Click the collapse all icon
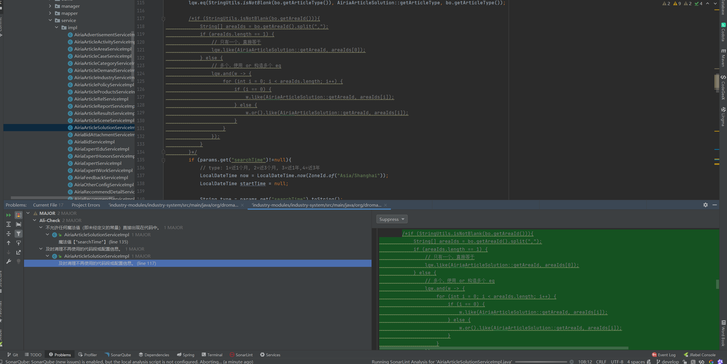The image size is (727, 364). (9, 234)
